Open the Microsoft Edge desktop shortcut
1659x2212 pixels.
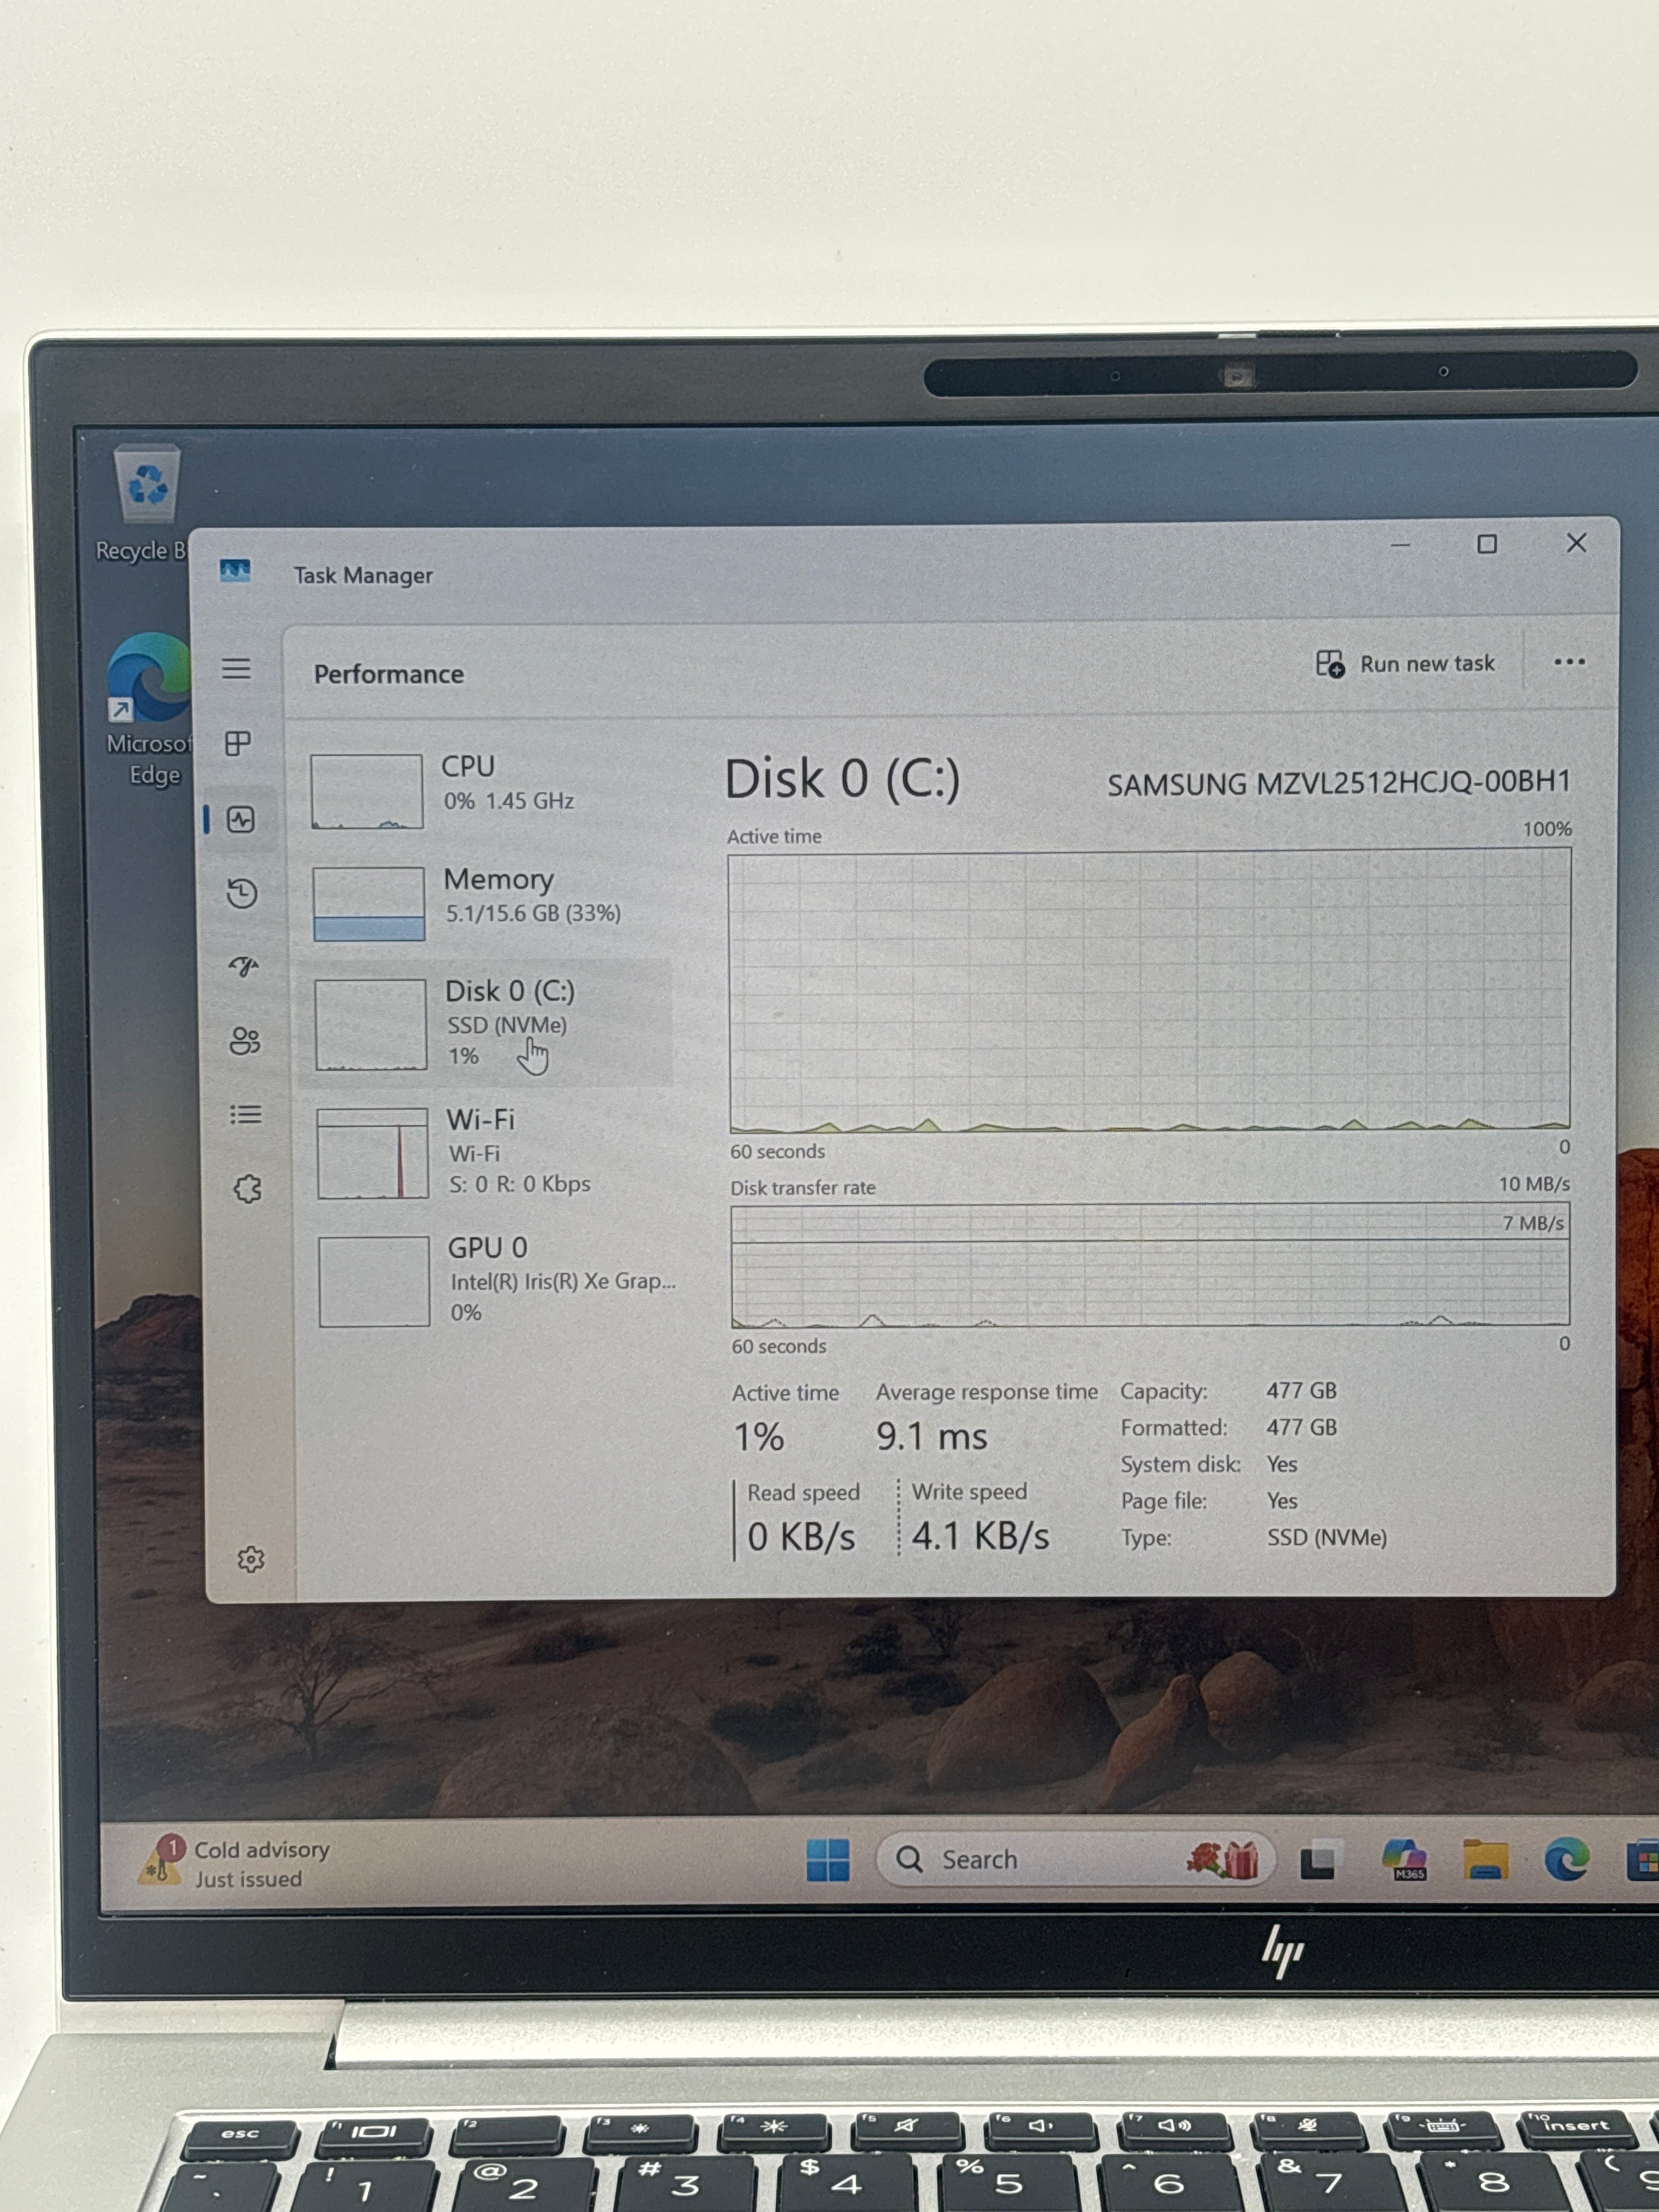150,709
